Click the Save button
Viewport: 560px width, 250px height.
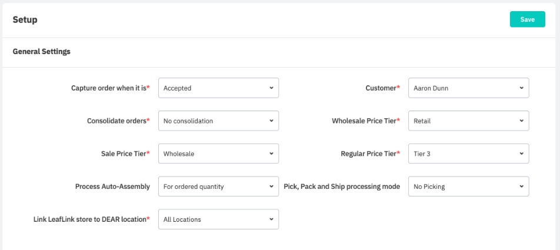[x=527, y=19]
